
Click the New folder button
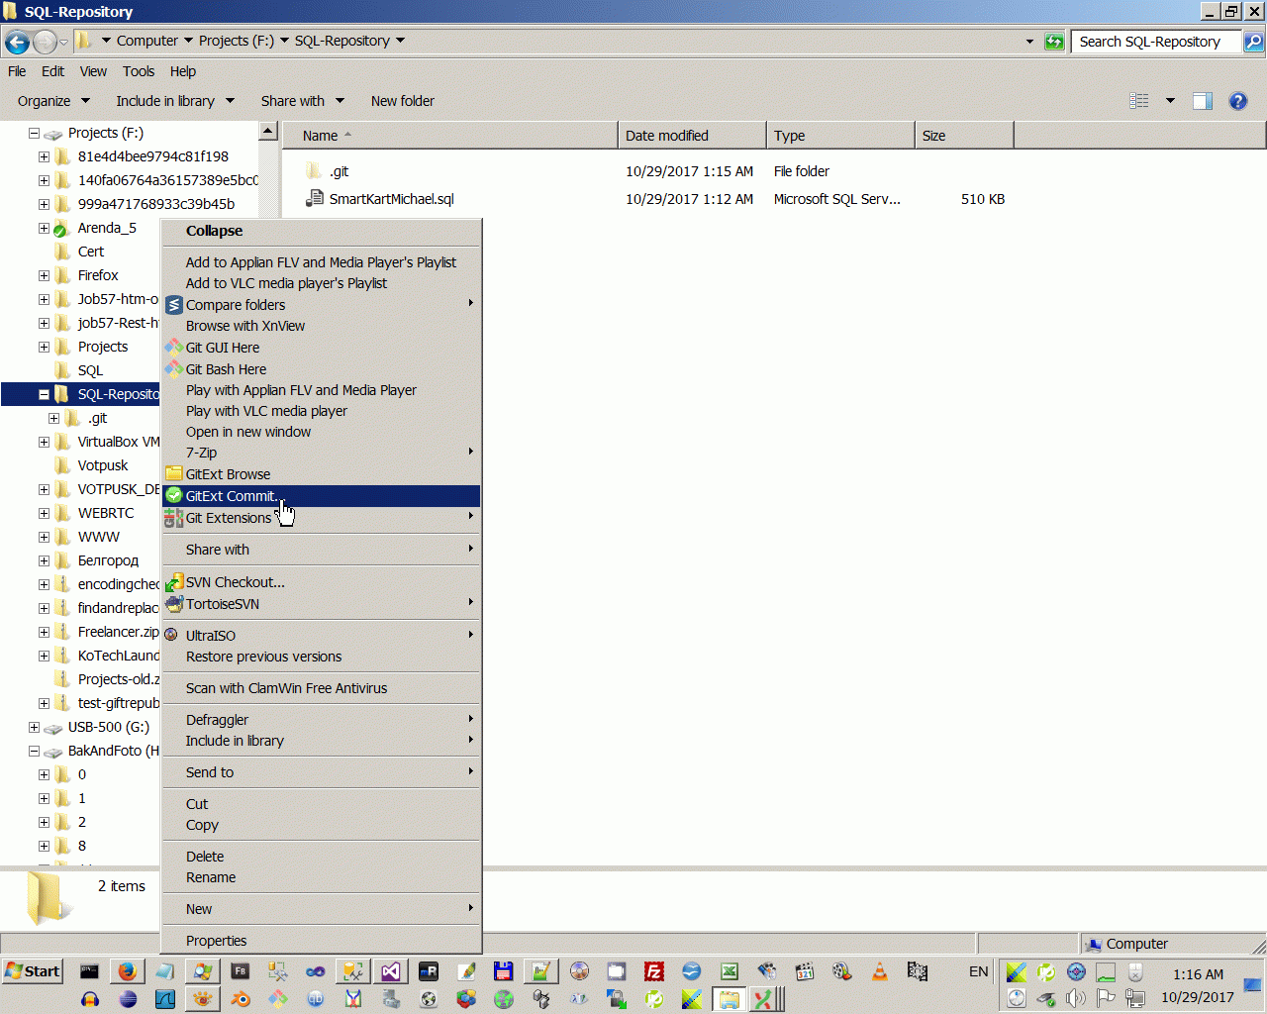click(x=403, y=101)
